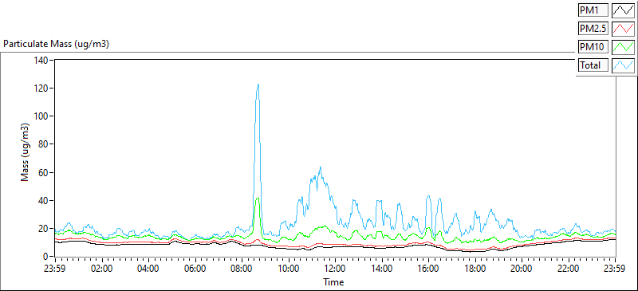Select the PM1 legend label
This screenshot has height=291, width=638.
click(x=593, y=10)
